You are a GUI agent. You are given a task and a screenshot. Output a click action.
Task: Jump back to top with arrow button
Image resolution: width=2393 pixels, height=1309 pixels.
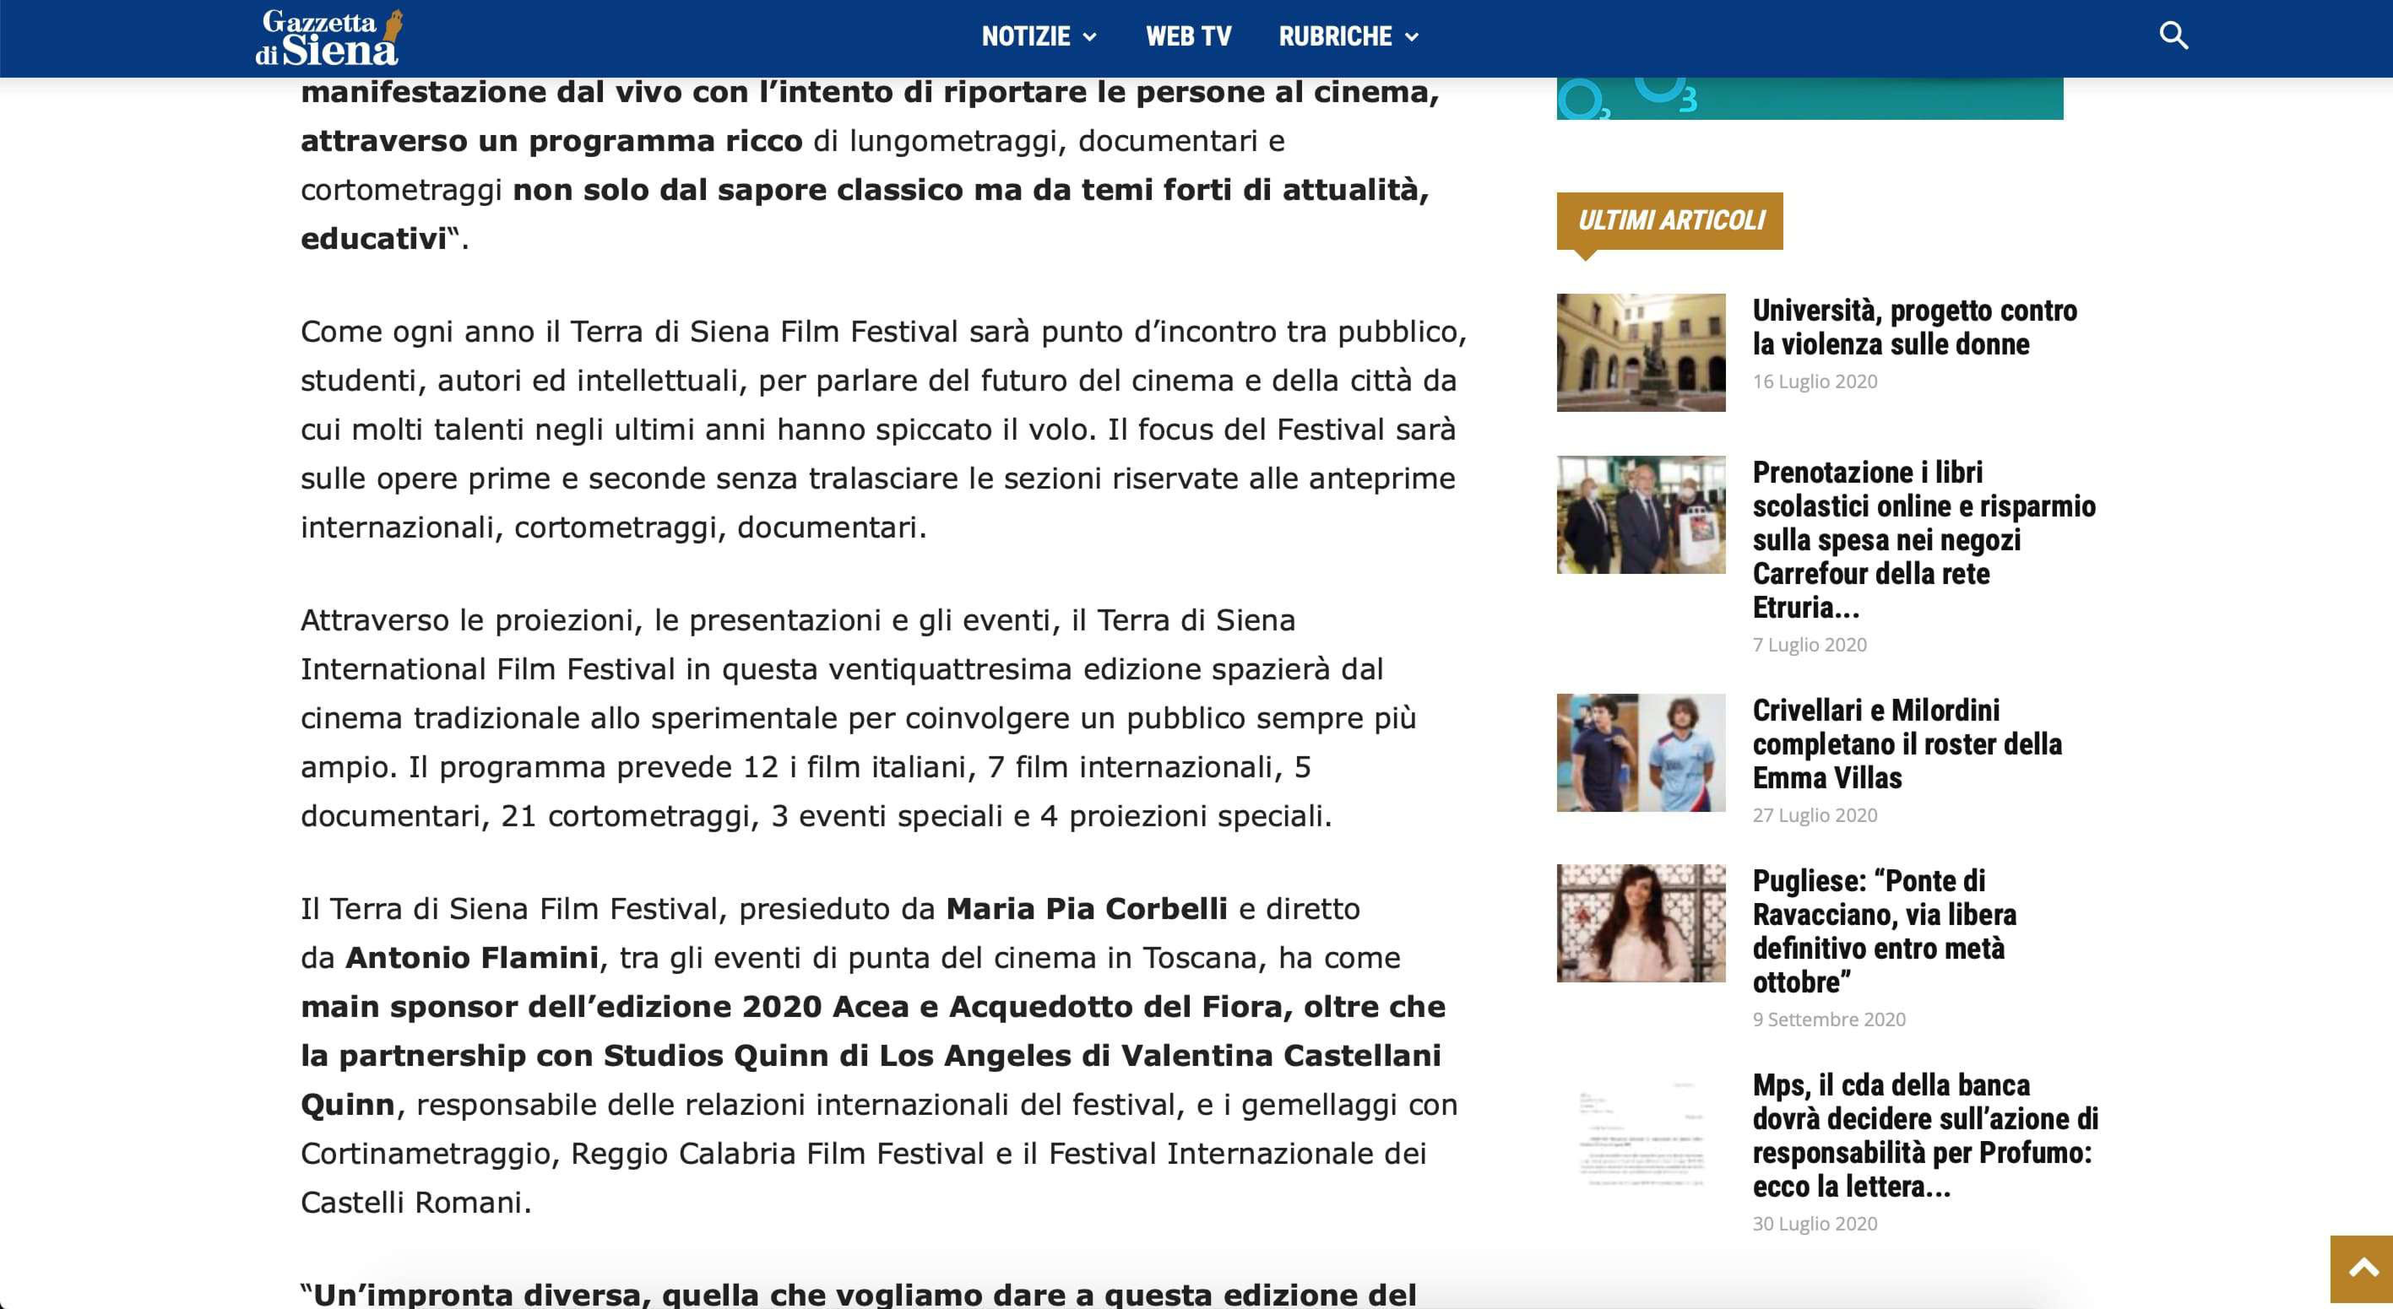pyautogui.click(x=2362, y=1268)
